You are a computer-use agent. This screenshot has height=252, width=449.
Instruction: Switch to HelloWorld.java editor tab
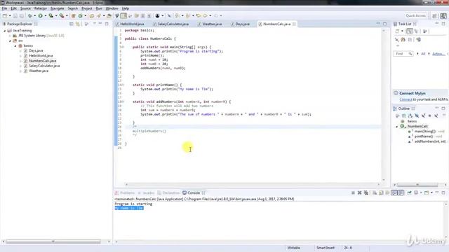pos(130,24)
